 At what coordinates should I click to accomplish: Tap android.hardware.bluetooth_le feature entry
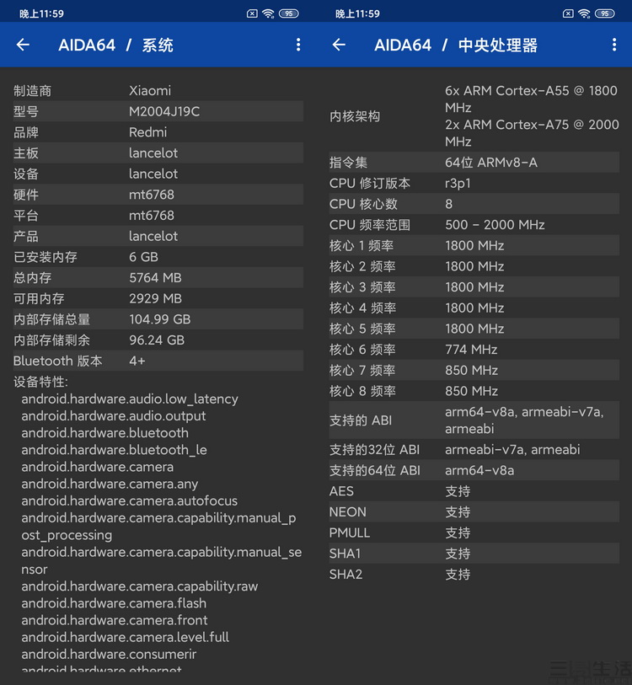[114, 450]
